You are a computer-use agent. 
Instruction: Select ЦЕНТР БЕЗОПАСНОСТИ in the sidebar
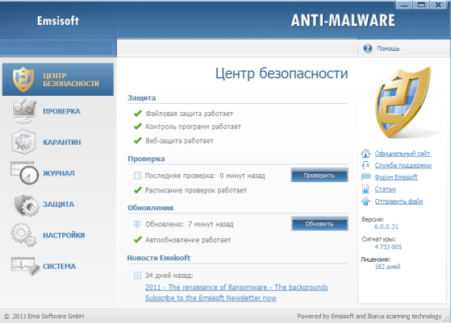coord(58,80)
